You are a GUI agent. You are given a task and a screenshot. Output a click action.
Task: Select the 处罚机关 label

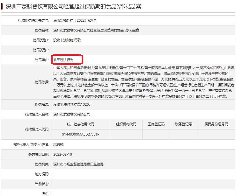click(x=42, y=164)
